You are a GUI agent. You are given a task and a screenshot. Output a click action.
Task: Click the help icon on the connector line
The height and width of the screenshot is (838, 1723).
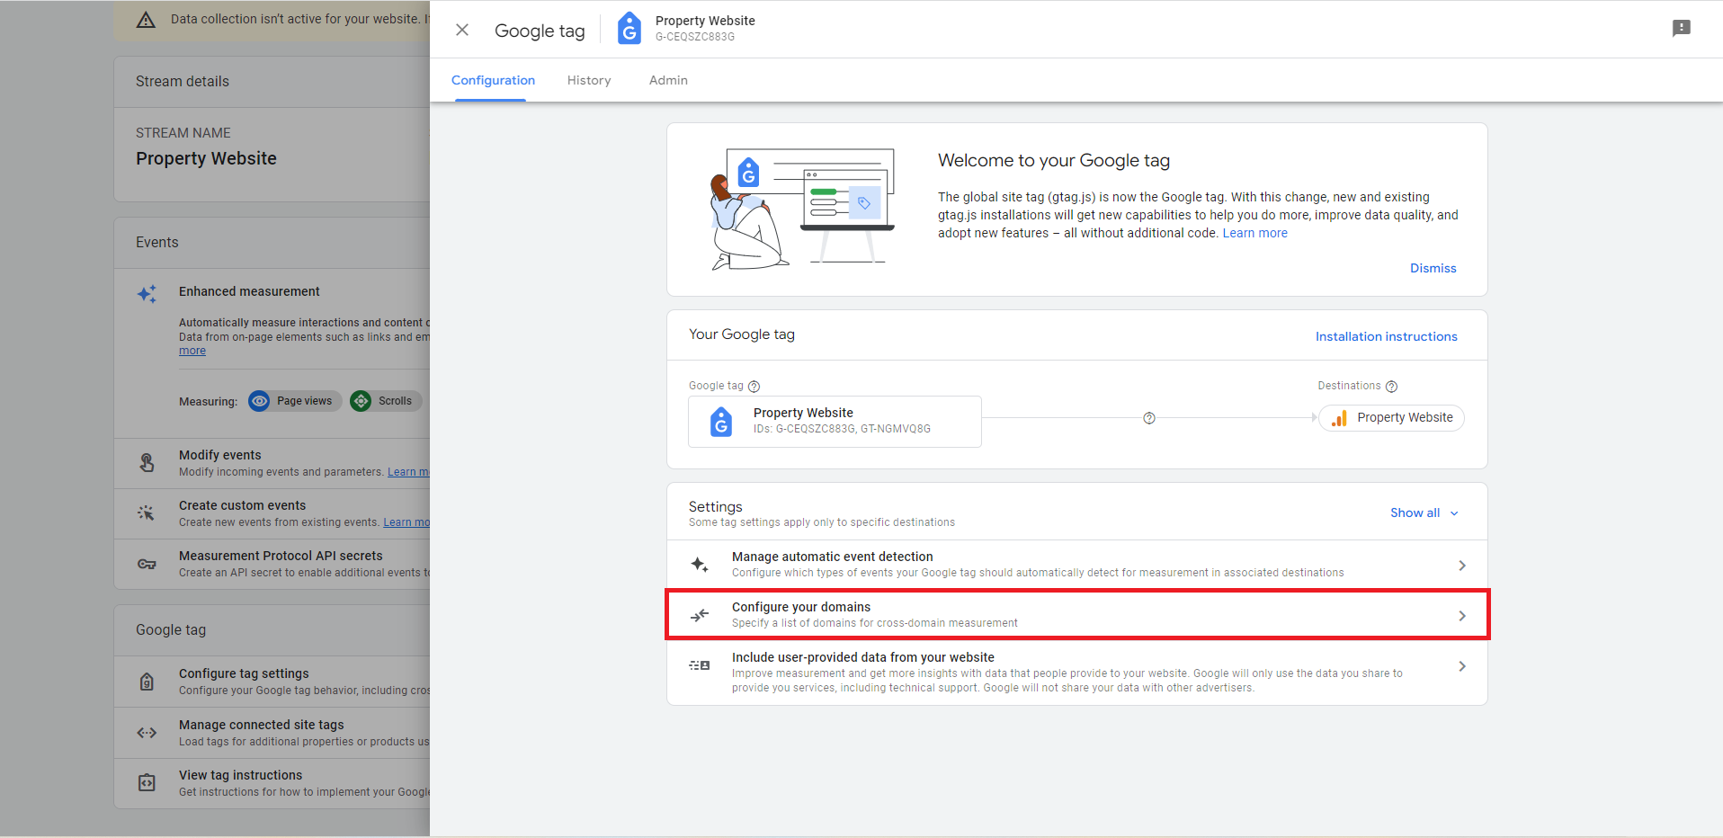[x=1149, y=418]
